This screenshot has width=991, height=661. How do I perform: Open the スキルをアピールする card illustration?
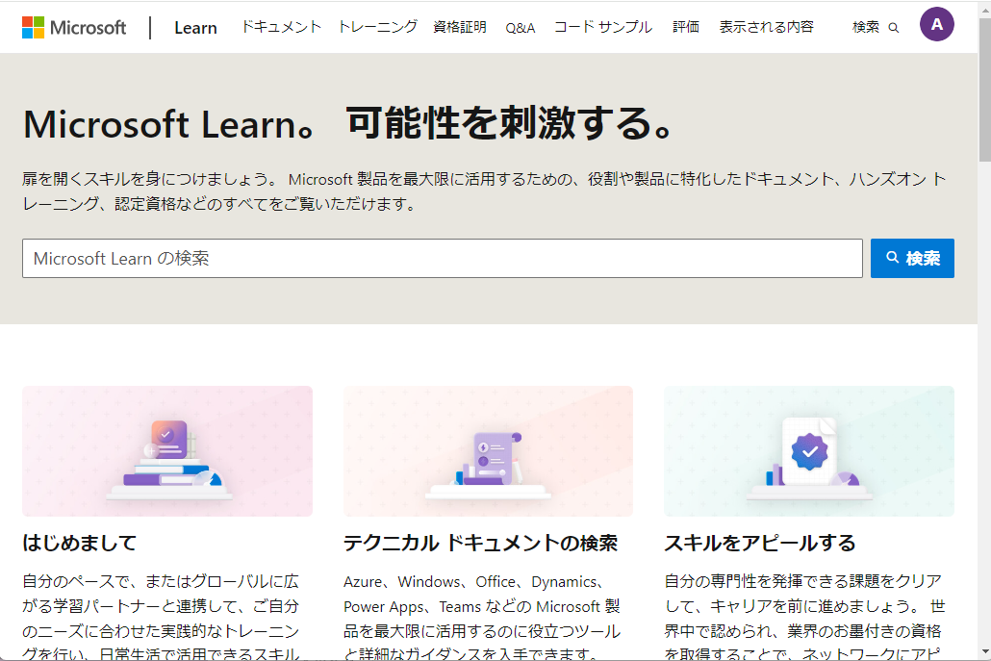click(x=809, y=451)
